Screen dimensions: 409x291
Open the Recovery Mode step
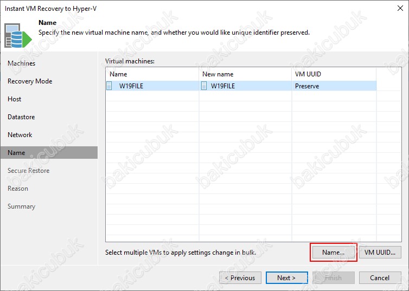(x=30, y=81)
